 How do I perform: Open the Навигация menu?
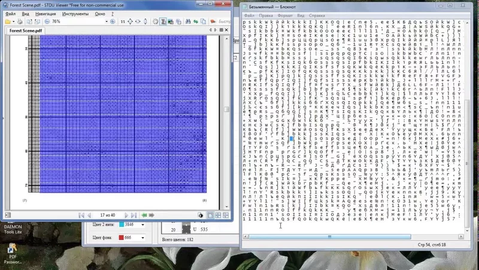pos(46,14)
